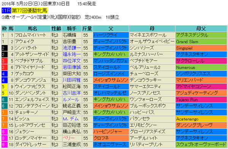Click the 母父 column header
Image resolution: width=228 pixels, height=149 pixels.
201,28
